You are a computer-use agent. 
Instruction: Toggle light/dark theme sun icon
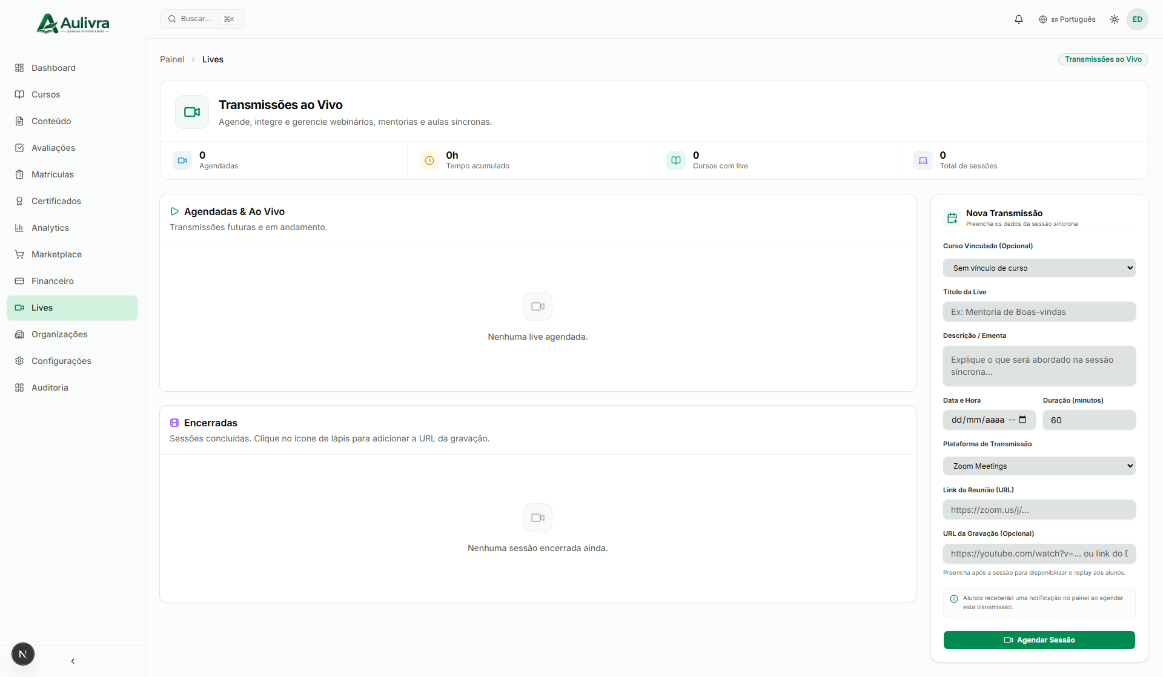pyautogui.click(x=1115, y=19)
